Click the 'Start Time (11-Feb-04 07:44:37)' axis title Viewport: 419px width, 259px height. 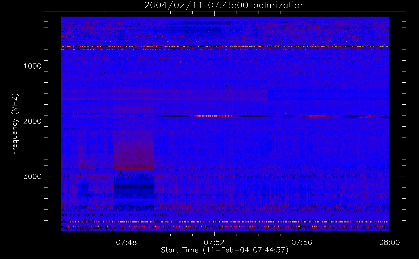(225, 250)
